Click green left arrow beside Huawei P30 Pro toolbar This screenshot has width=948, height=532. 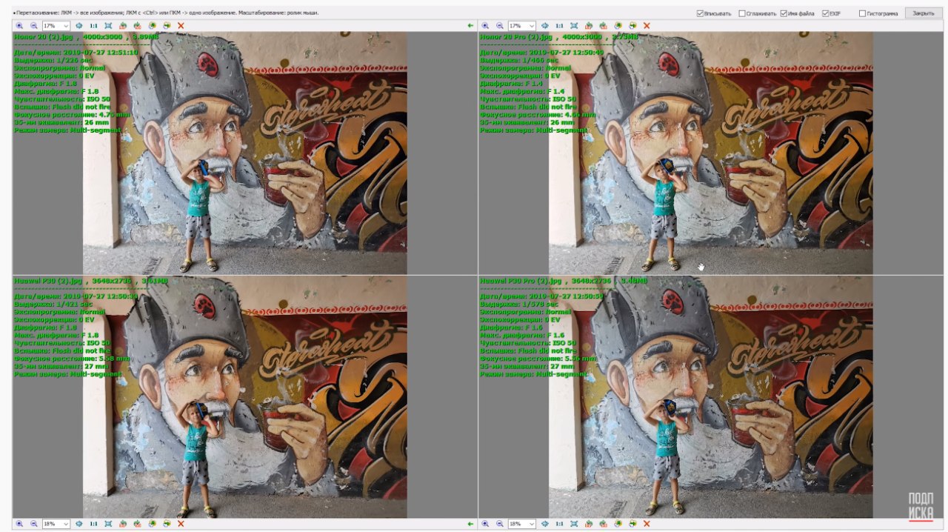470,523
